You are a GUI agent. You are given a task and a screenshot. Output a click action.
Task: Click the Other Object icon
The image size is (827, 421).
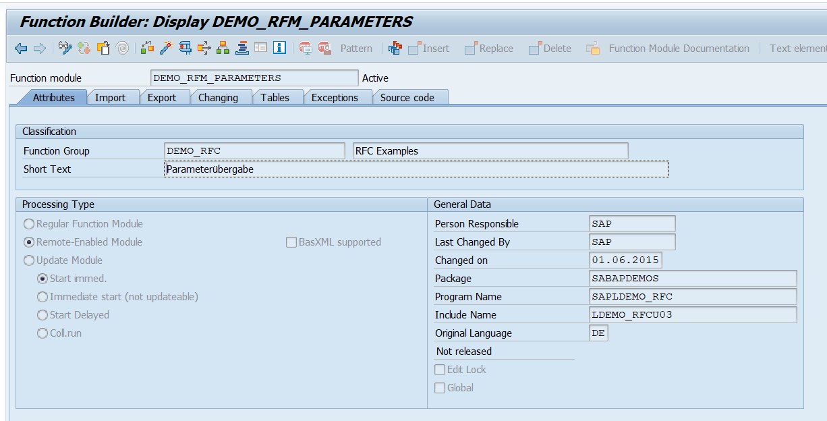pos(84,49)
